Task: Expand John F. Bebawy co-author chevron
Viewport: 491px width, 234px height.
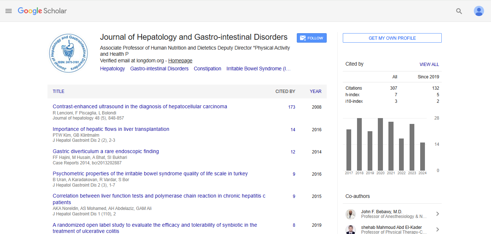Action: coord(437,214)
